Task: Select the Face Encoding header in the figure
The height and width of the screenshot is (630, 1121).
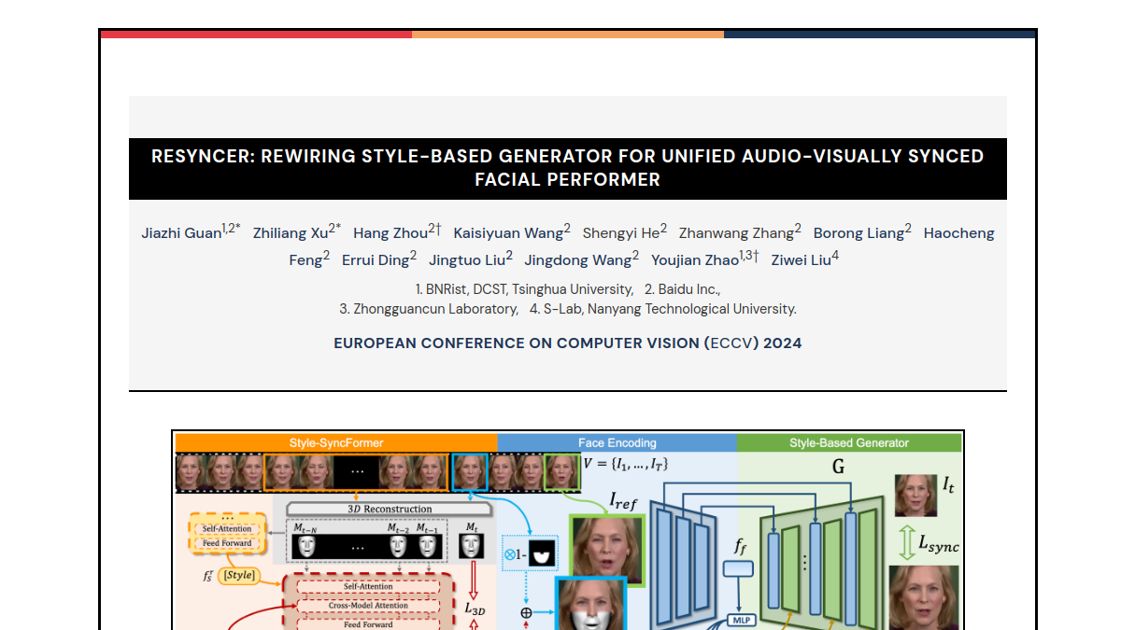Action: 617,442
